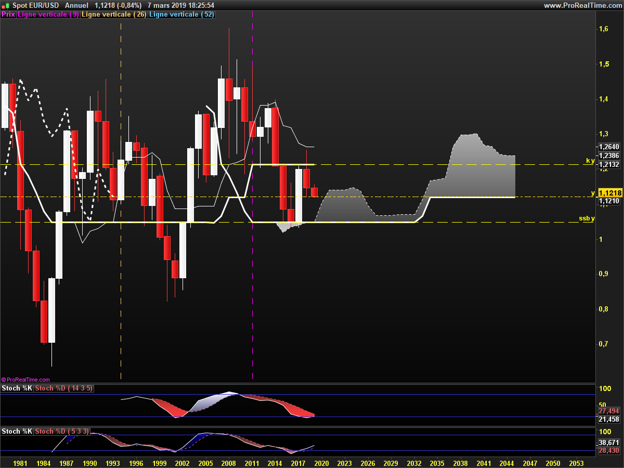624x468 pixels.
Task: Click the 1,2640 price axis label
Action: pyautogui.click(x=608, y=147)
